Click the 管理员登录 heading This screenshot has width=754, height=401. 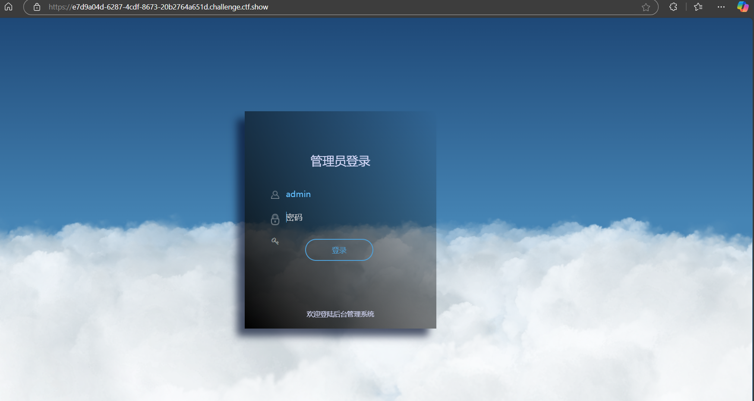coord(341,161)
